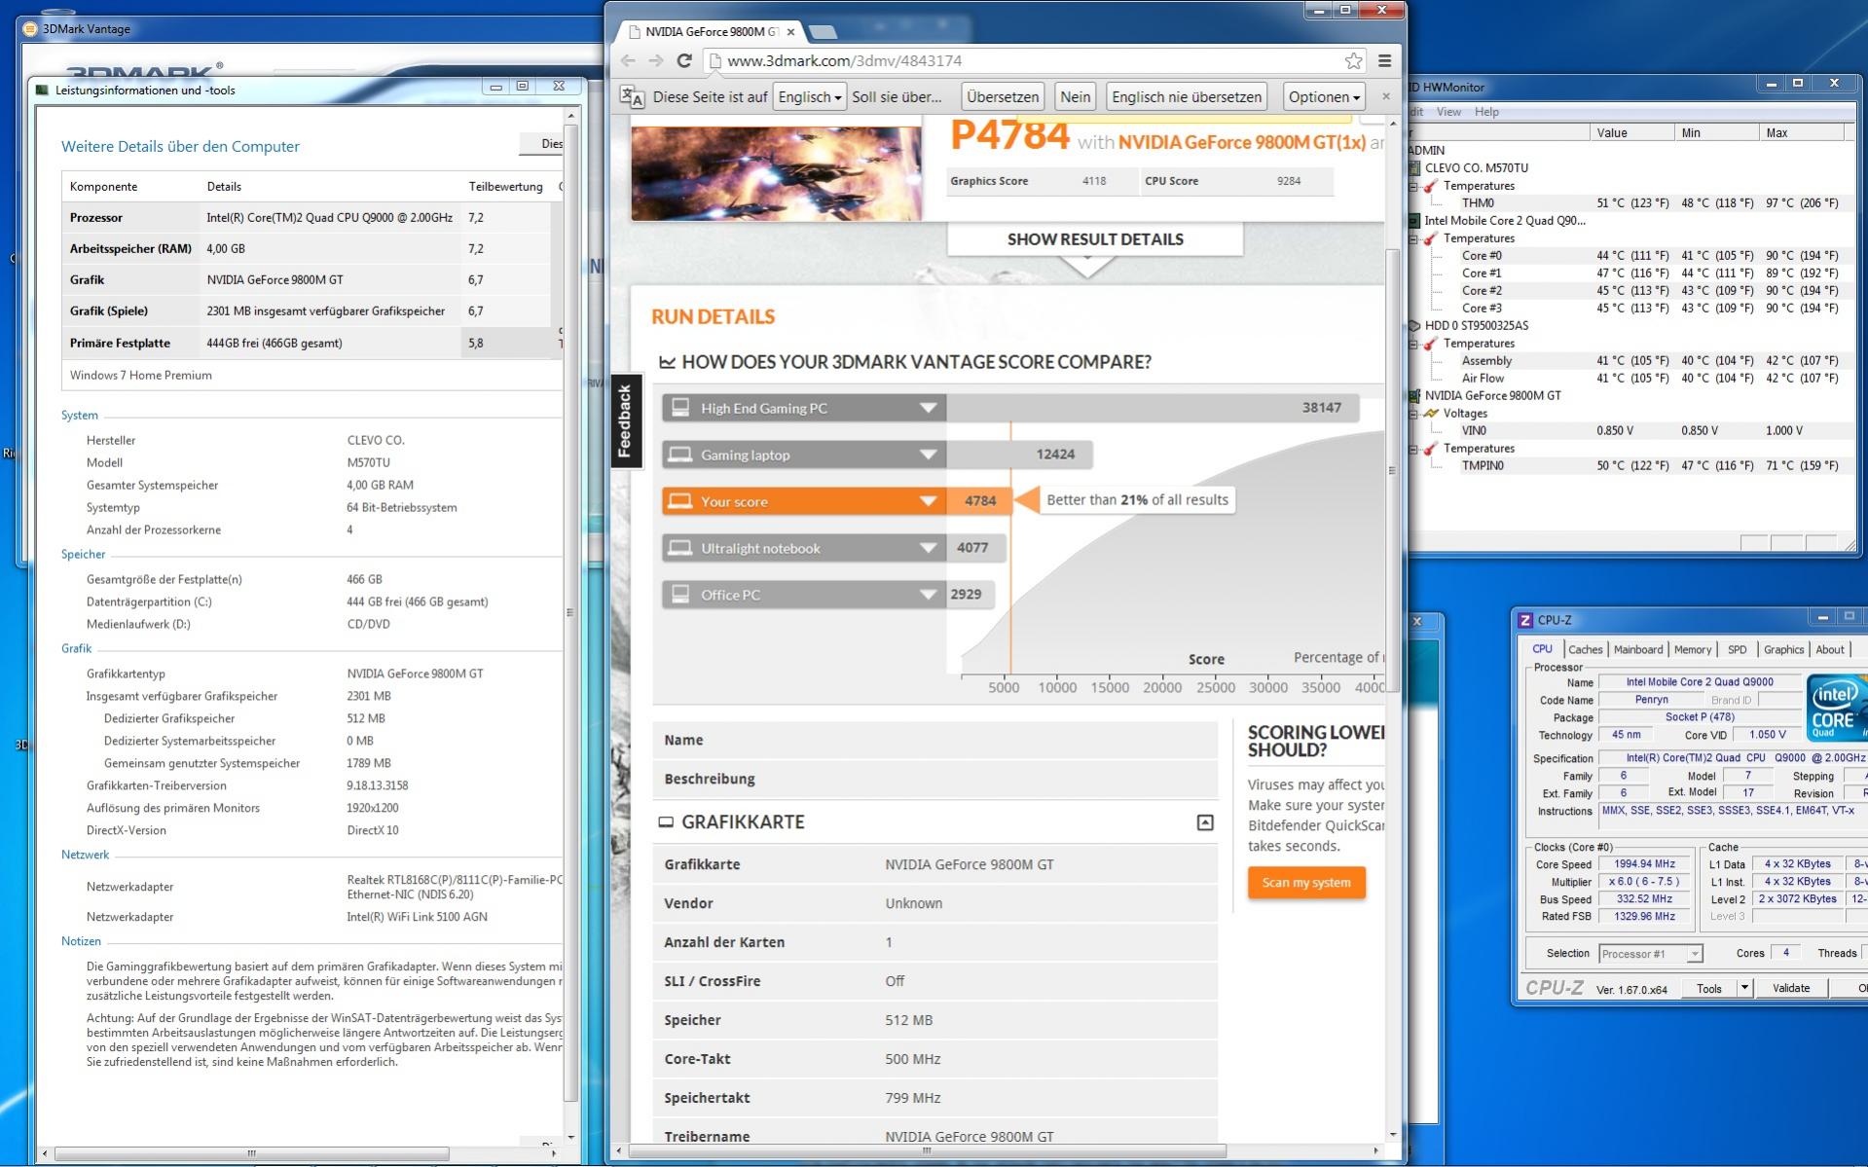1868x1167 pixels.
Task: Expand the Your score dropdown
Action: pyautogui.click(x=929, y=501)
